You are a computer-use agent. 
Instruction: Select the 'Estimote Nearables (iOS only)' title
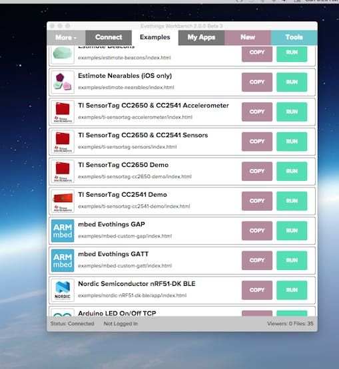[125, 76]
